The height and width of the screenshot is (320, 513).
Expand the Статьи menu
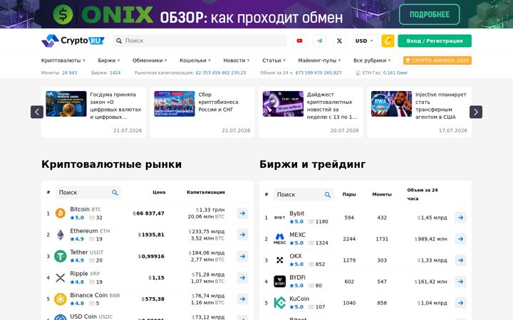pos(274,60)
